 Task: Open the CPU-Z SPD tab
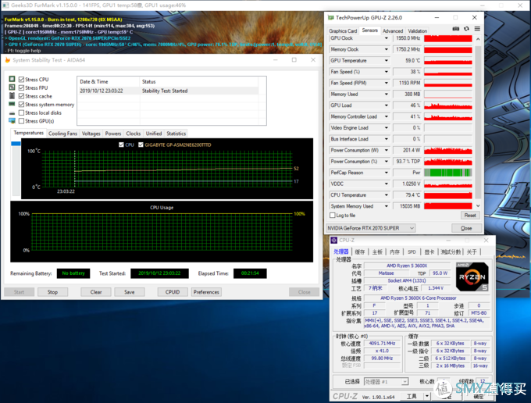412,251
